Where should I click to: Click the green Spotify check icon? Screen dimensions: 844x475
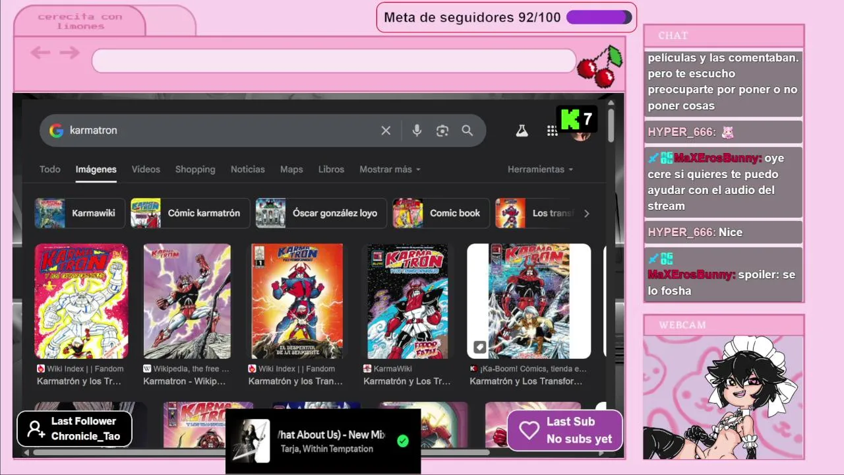pyautogui.click(x=403, y=441)
